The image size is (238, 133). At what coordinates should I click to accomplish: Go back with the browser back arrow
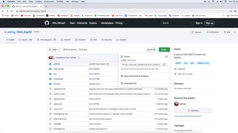point(3,11)
